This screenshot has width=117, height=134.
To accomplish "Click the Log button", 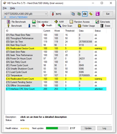I will point(104,128).
